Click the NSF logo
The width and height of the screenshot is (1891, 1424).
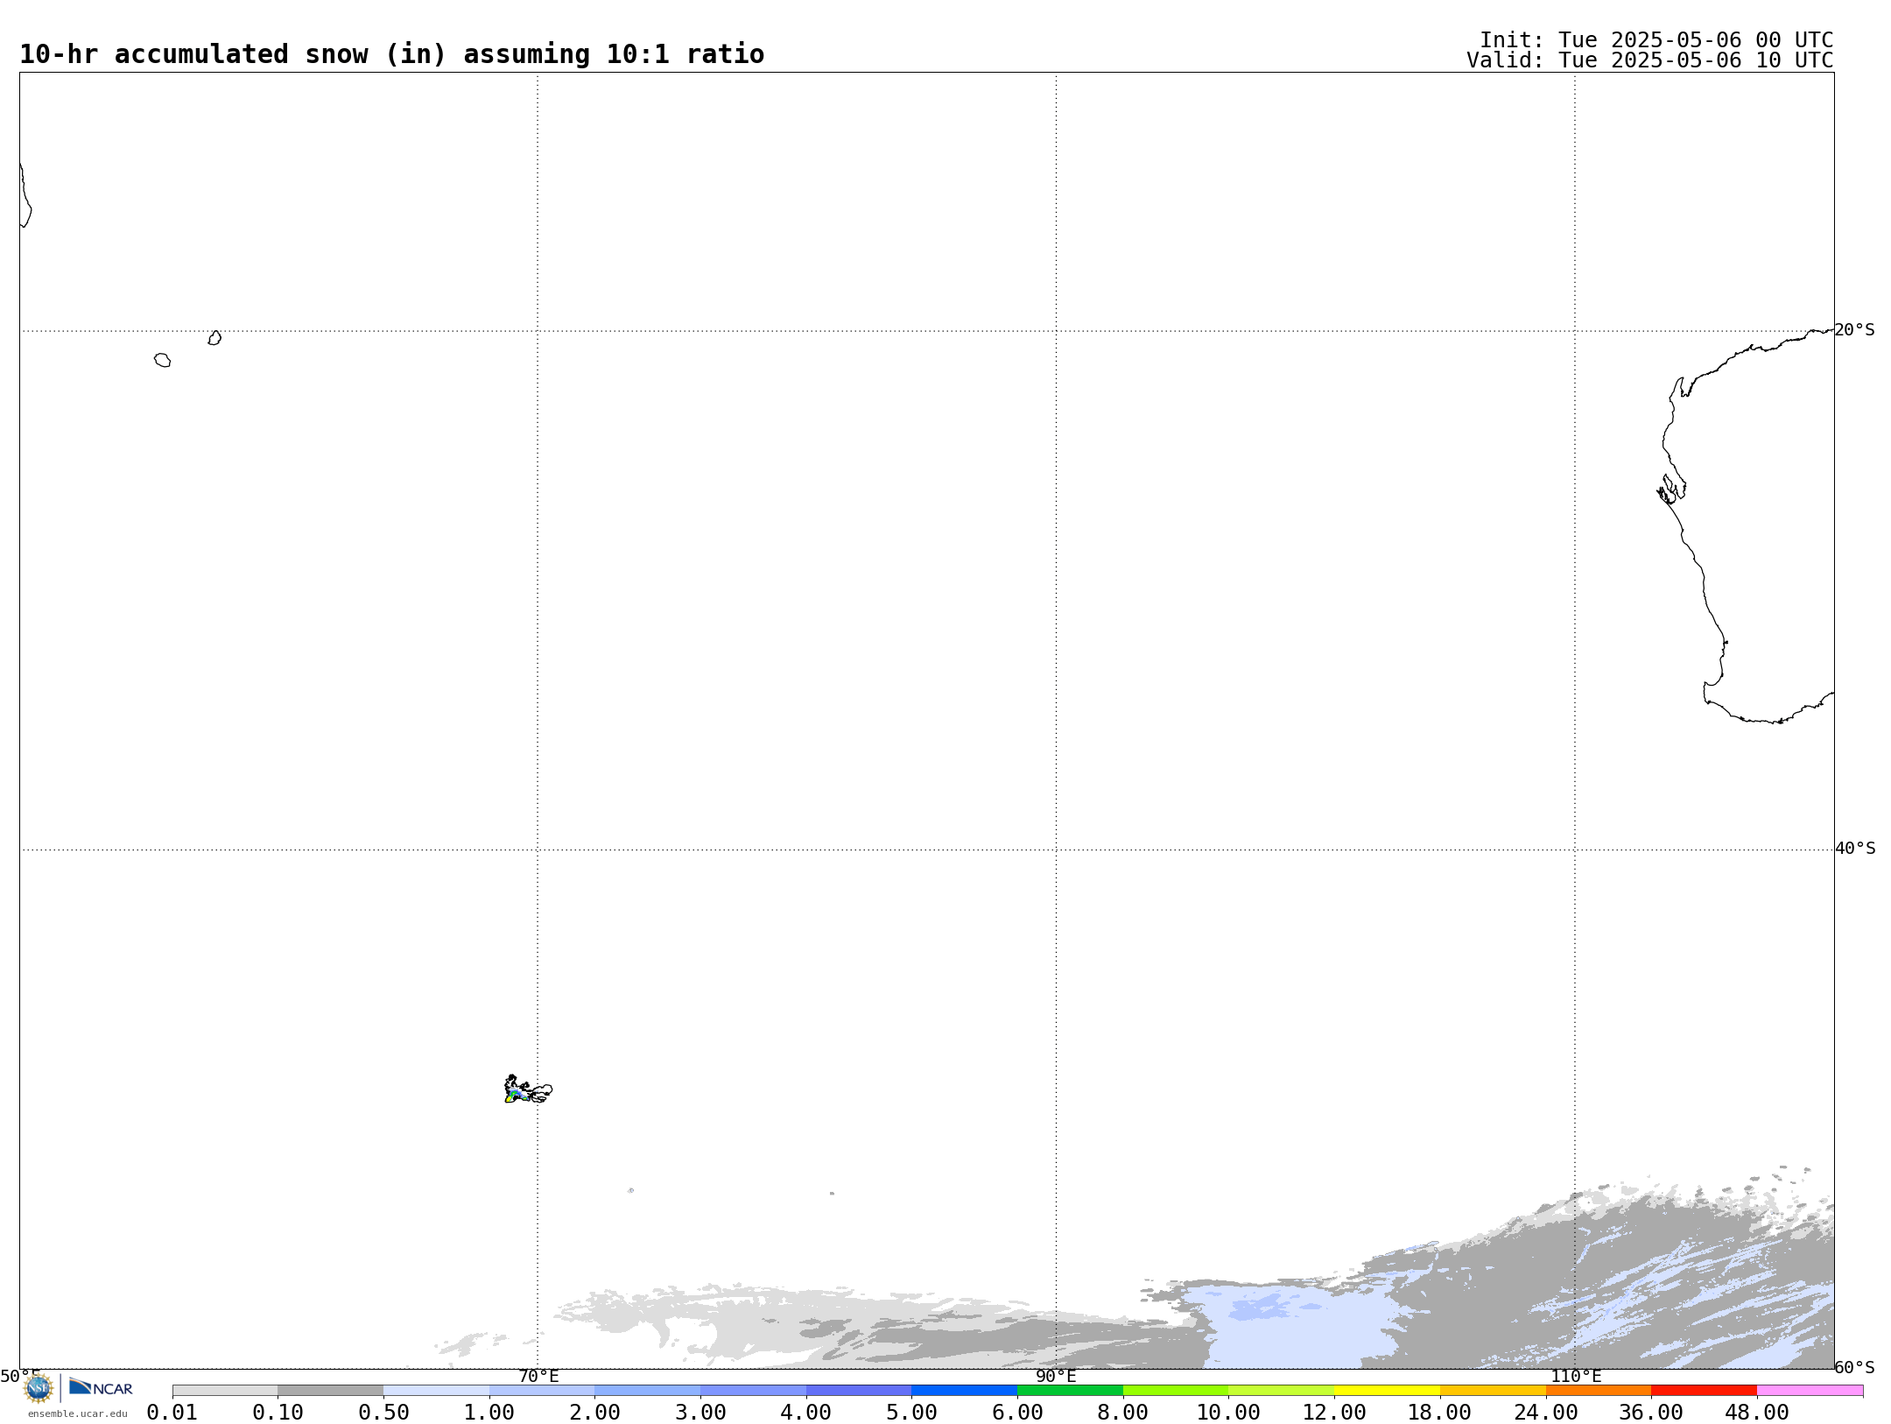tap(39, 1388)
